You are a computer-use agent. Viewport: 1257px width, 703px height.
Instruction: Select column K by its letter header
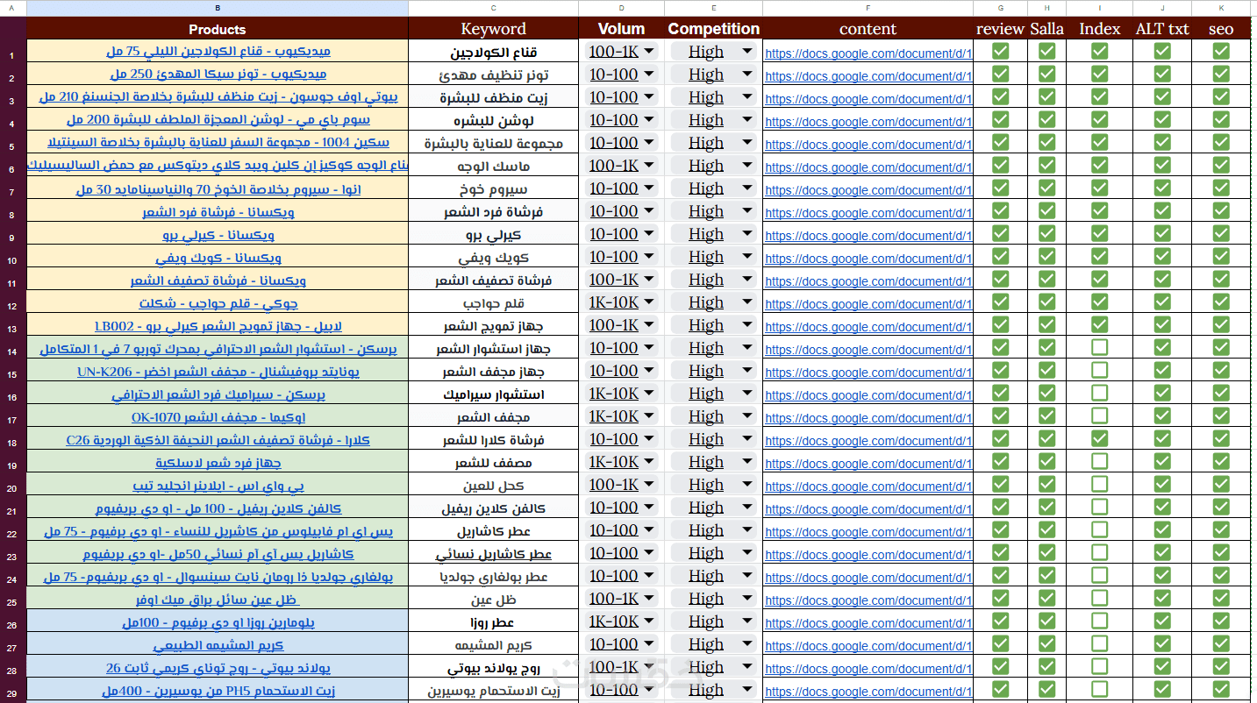[x=1221, y=8]
